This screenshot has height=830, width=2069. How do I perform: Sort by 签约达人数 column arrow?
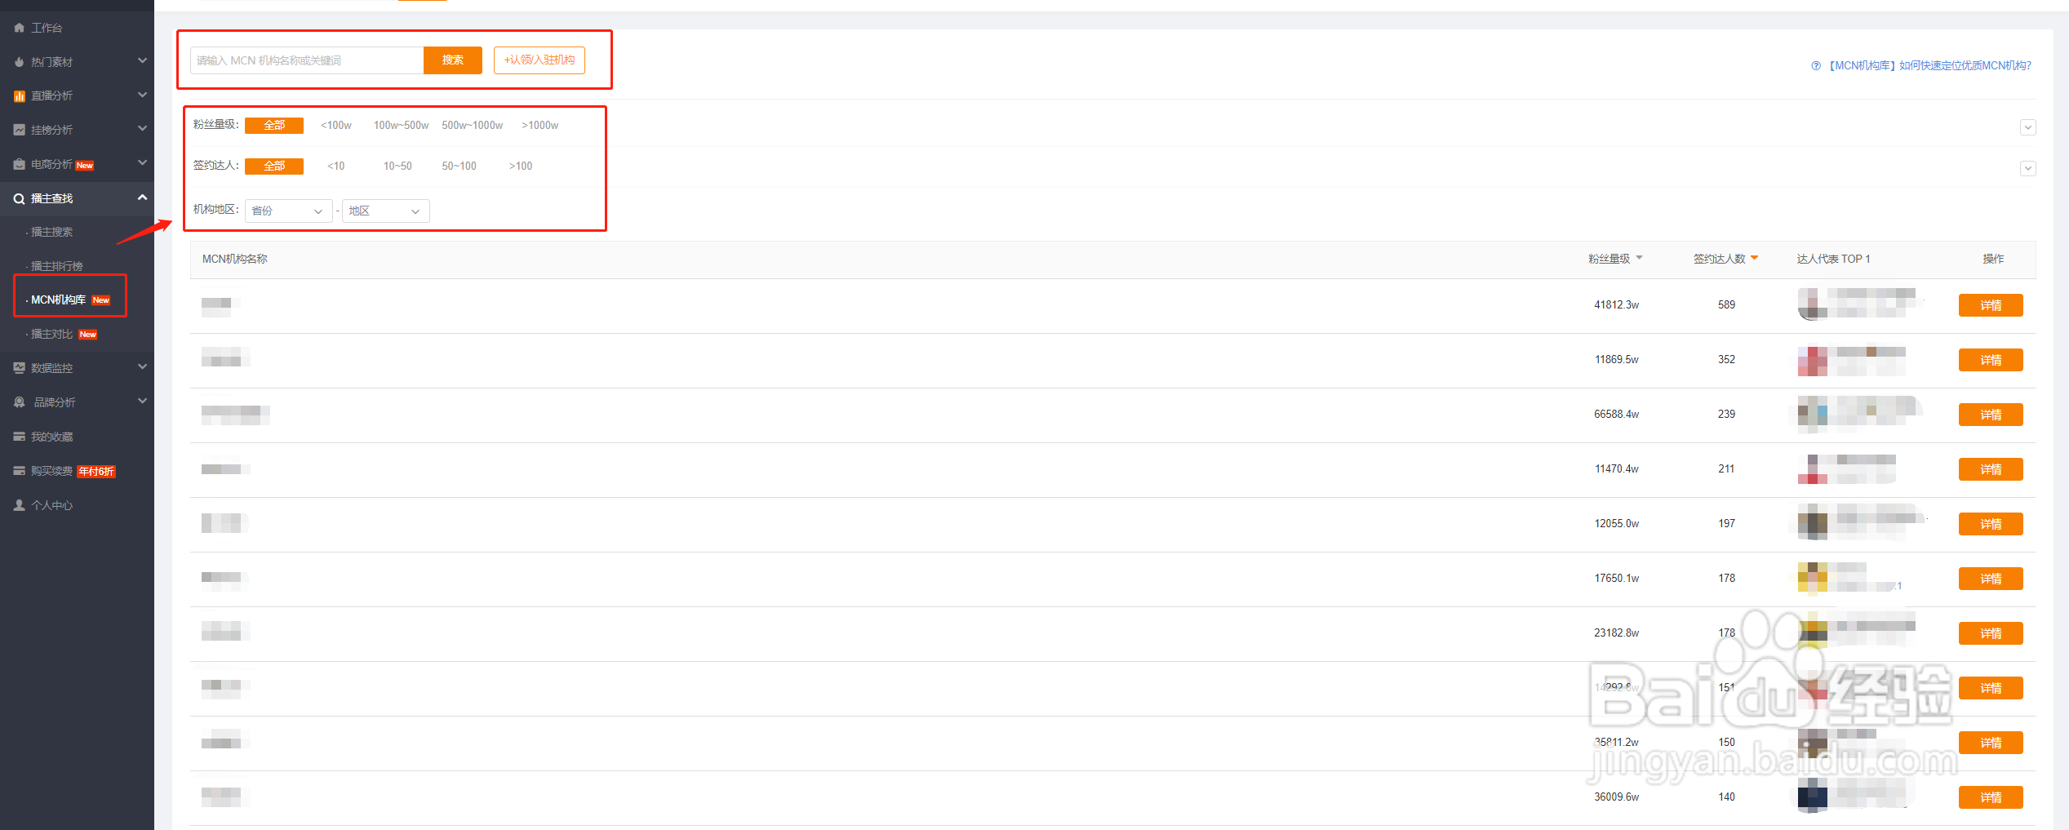[x=1755, y=259]
